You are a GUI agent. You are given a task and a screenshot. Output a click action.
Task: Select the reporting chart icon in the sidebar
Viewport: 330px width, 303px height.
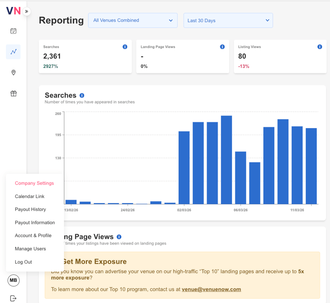pyautogui.click(x=13, y=52)
